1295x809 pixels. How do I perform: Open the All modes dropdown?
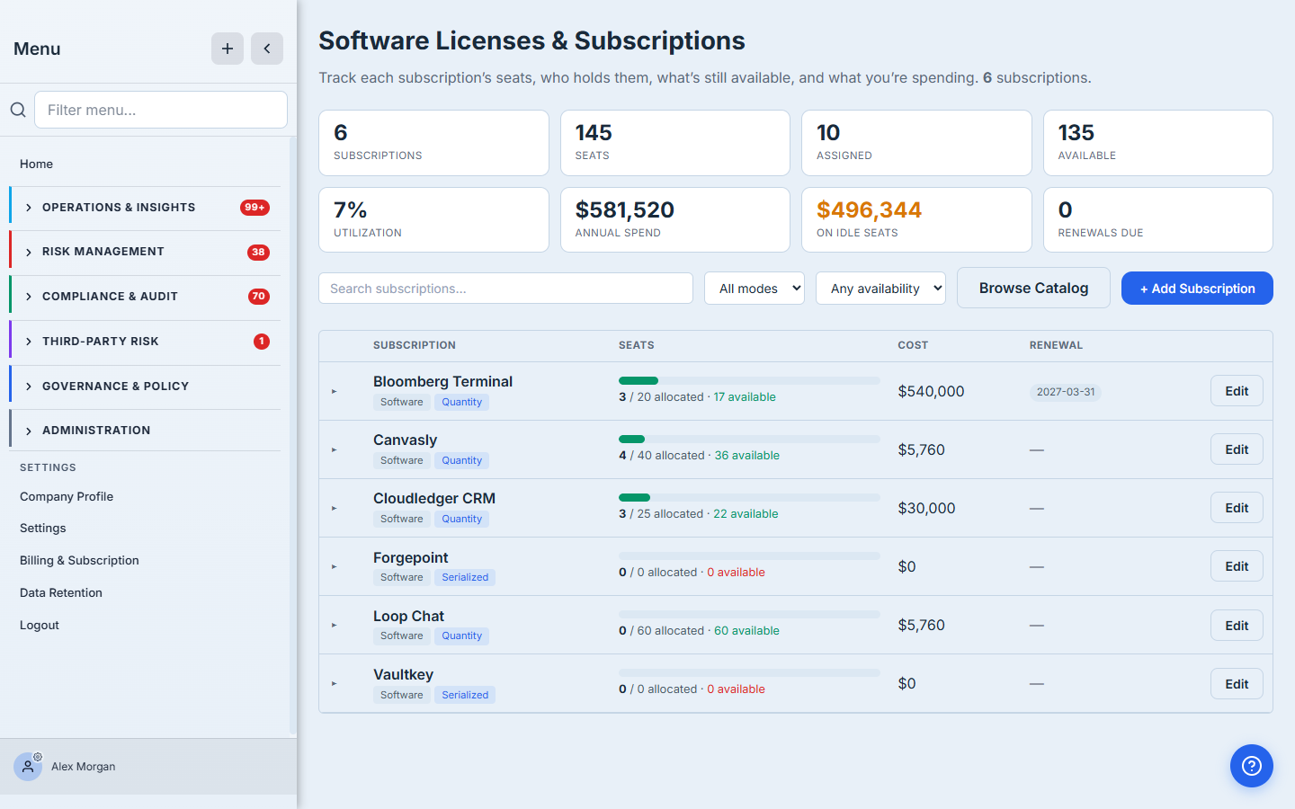click(x=755, y=289)
